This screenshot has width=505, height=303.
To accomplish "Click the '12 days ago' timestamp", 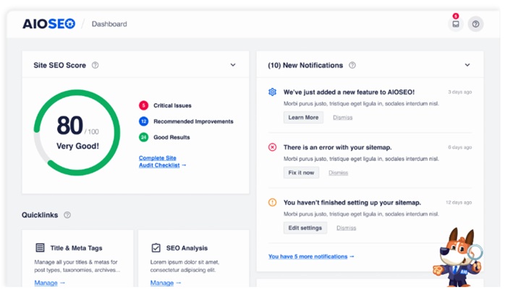I will tap(459, 203).
